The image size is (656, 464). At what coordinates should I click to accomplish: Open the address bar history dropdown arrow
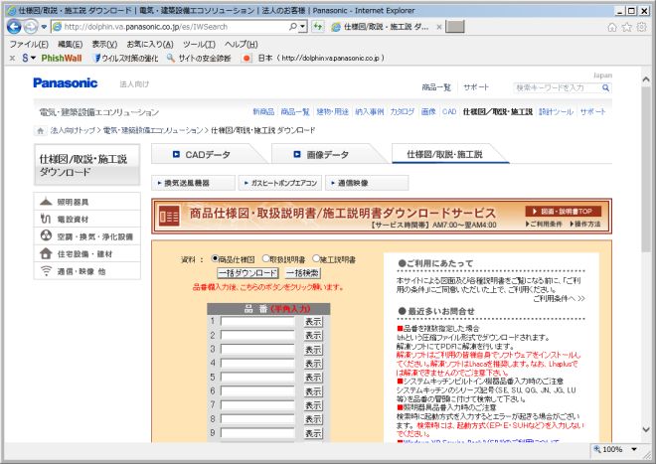point(303,27)
